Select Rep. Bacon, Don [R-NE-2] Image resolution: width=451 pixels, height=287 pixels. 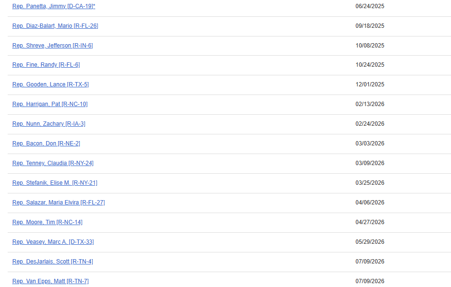tap(46, 143)
